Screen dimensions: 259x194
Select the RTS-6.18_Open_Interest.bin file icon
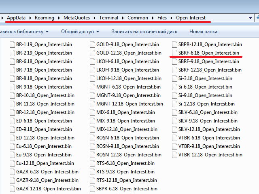pyautogui.click(x=92, y=163)
